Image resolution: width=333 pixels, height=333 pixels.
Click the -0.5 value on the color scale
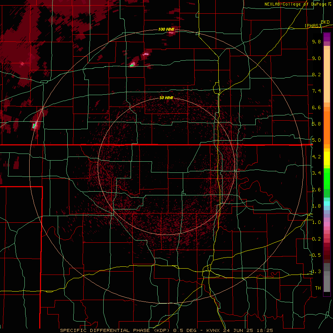(x=315, y=255)
